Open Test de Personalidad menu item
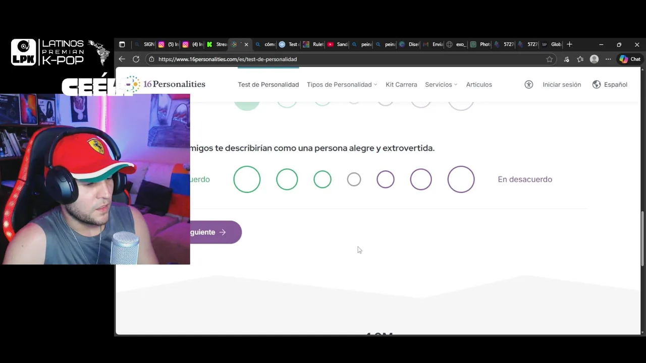The image size is (646, 363). 268,85
